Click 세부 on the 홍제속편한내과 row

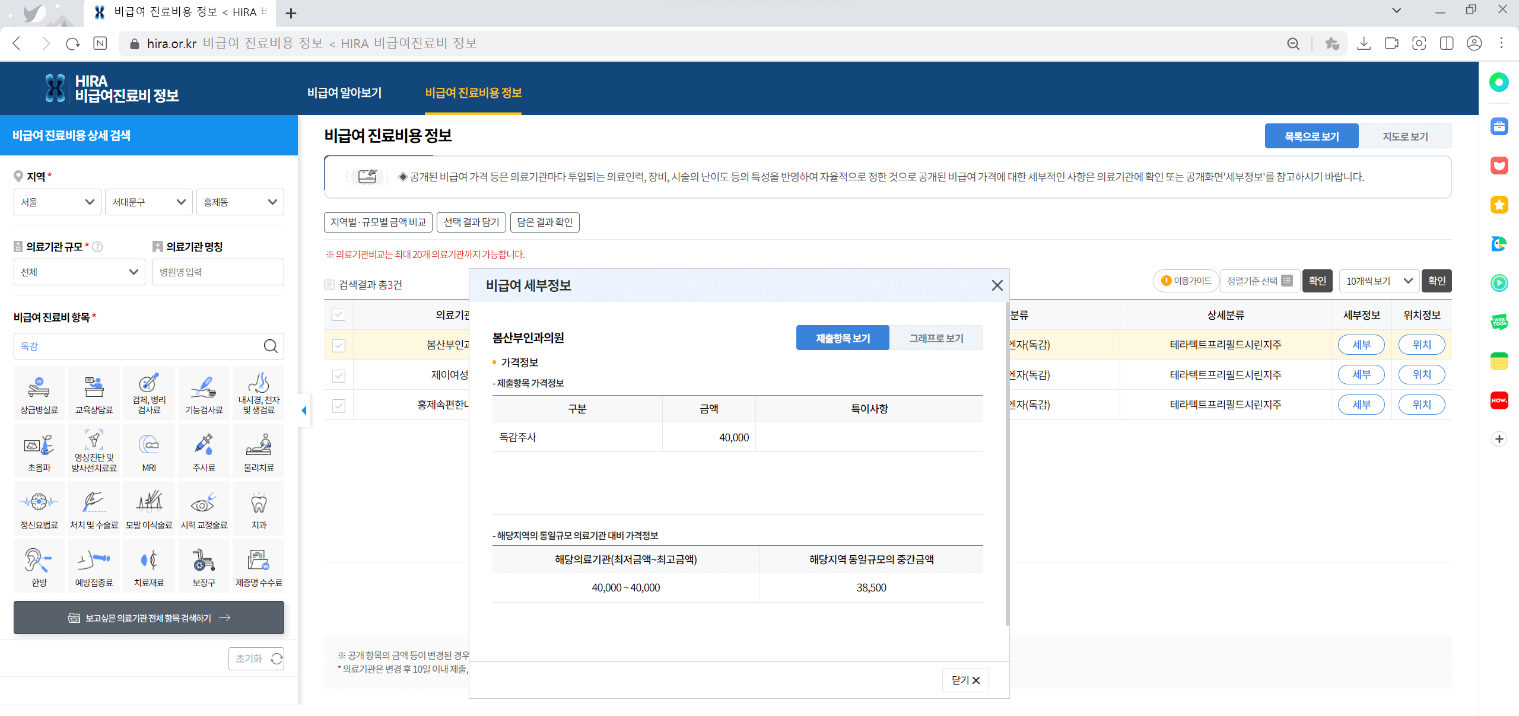(1361, 405)
